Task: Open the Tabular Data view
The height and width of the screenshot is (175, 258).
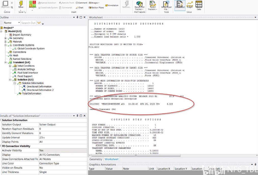Action: (x=199, y=6)
